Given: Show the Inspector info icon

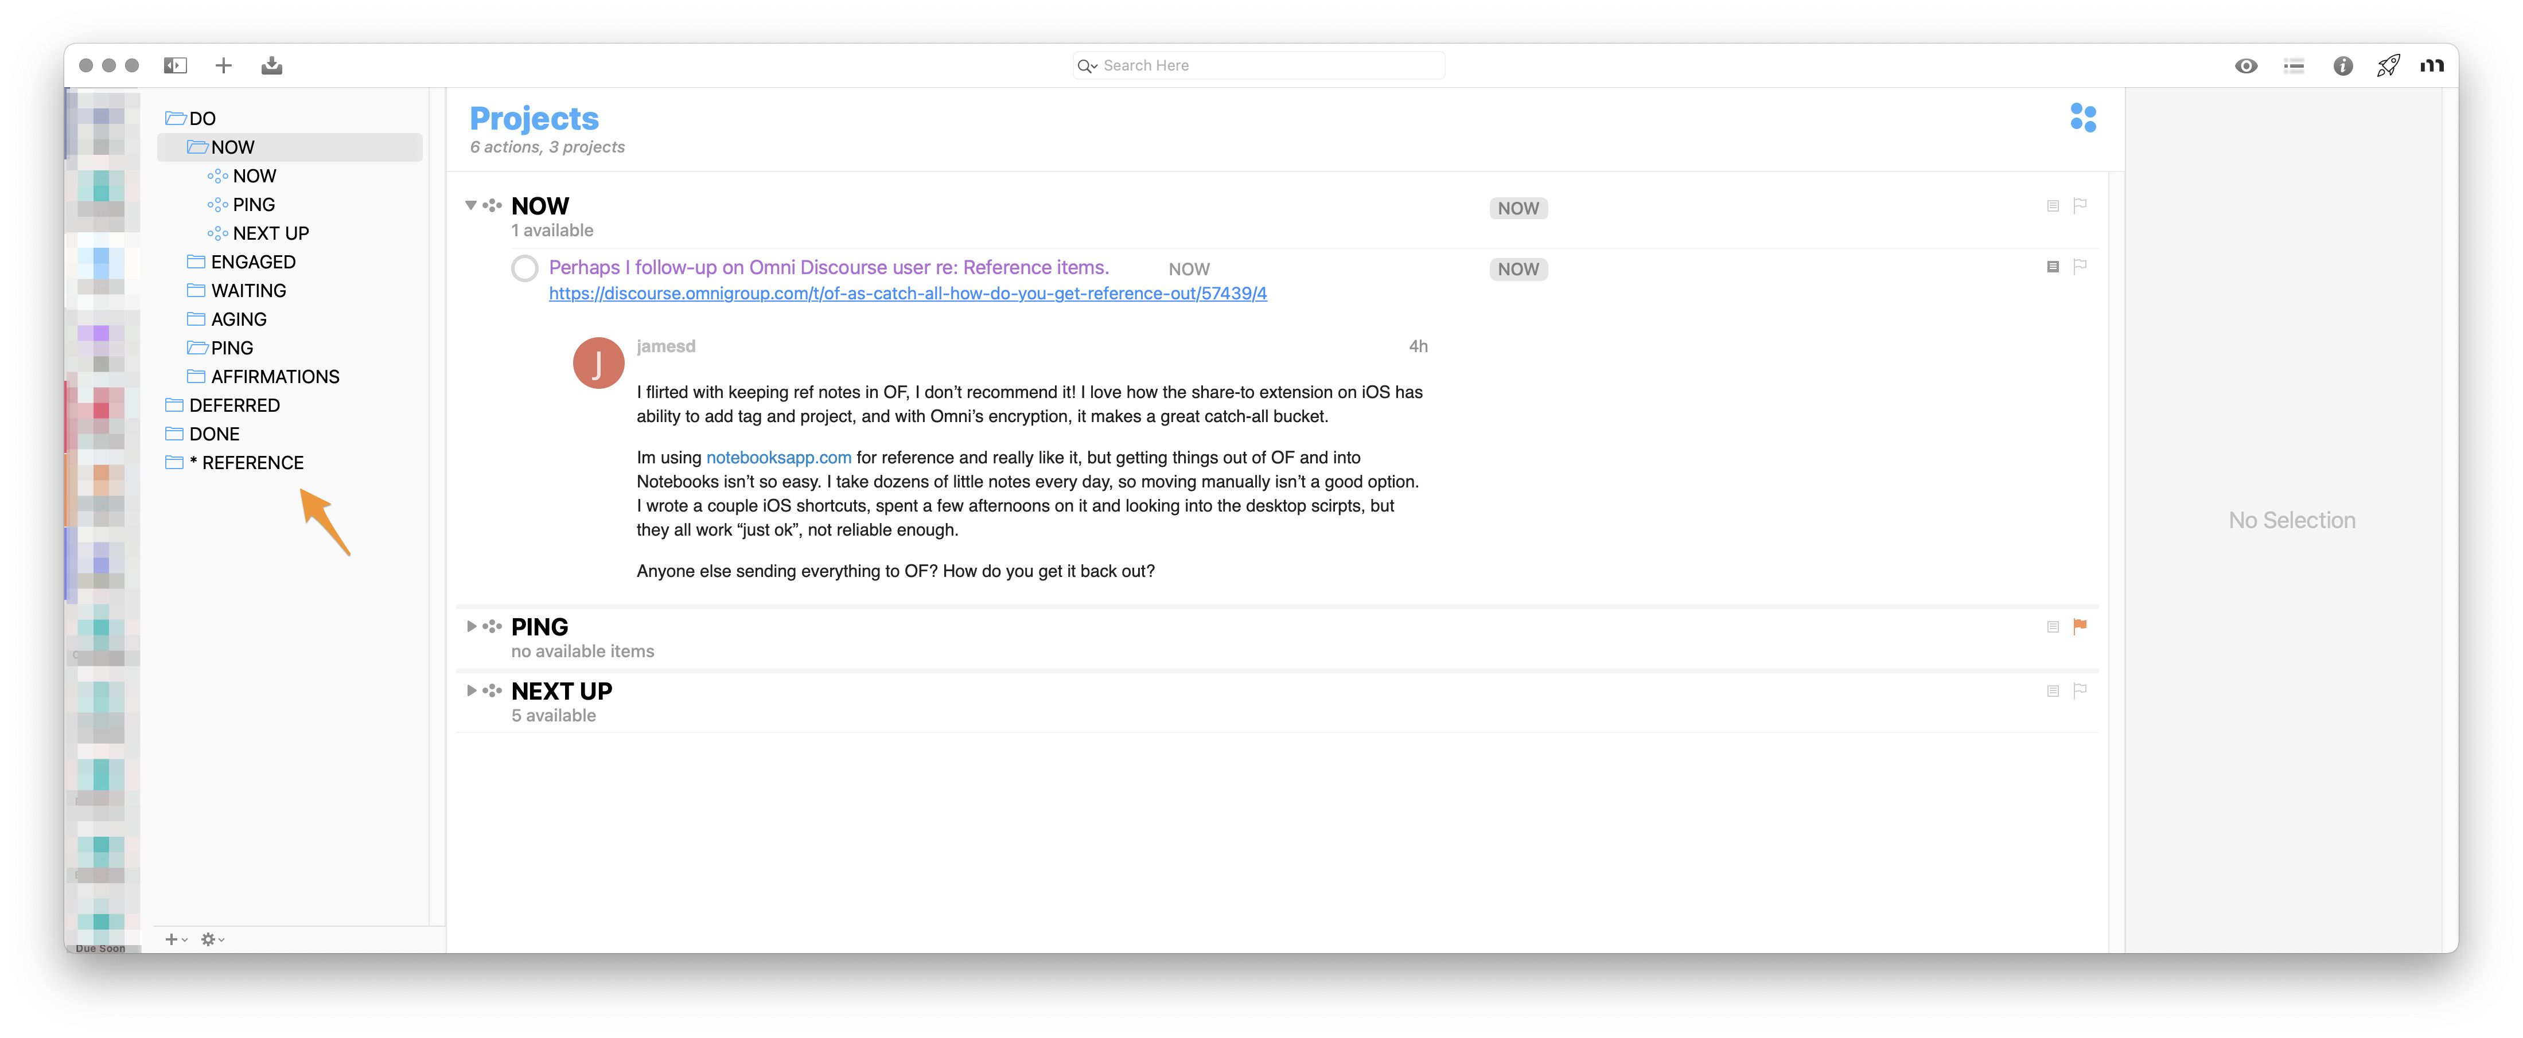Looking at the screenshot, I should click(2342, 65).
